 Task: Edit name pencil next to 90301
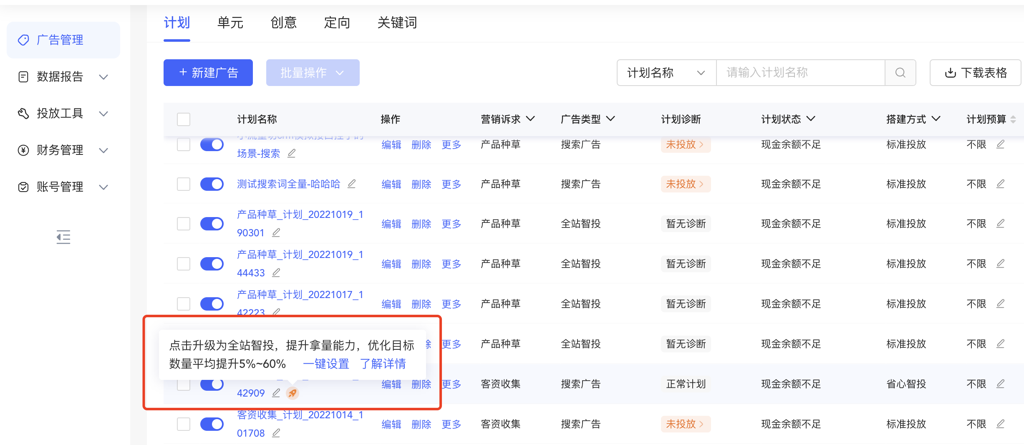(x=276, y=233)
